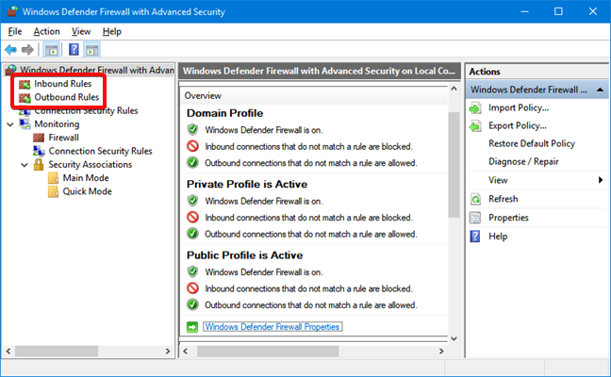Click the firewall app icon in title bar

[x=12, y=11]
